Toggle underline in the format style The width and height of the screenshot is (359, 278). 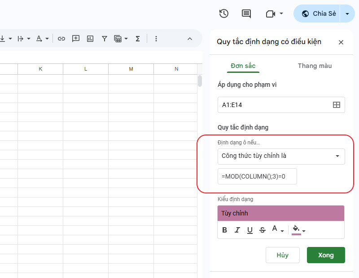point(250,230)
